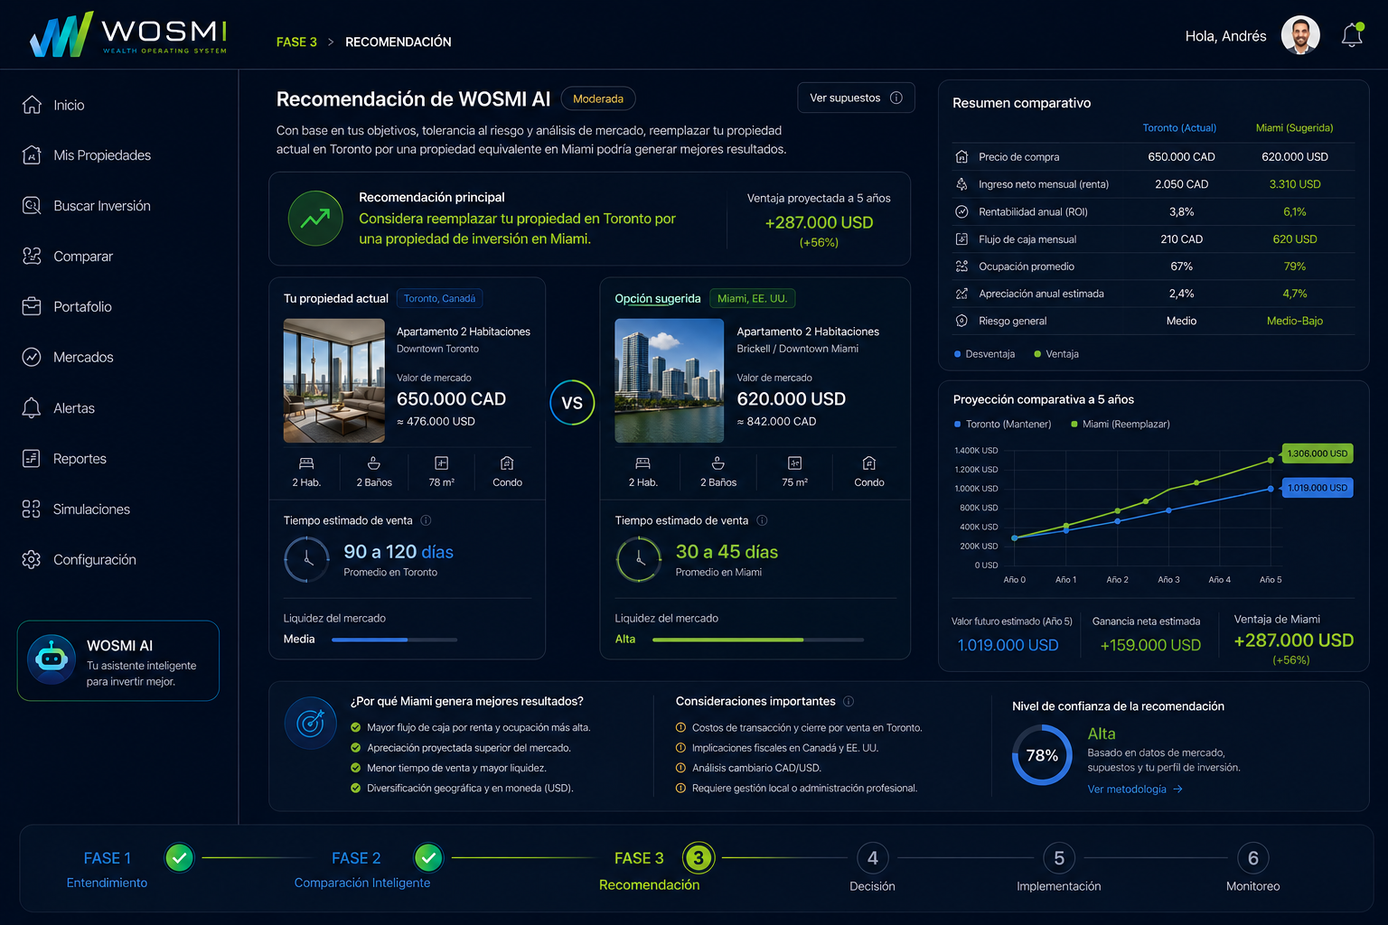Click the 1.019.000 USD chart label
Viewport: 1388px width, 925px height.
(1318, 488)
